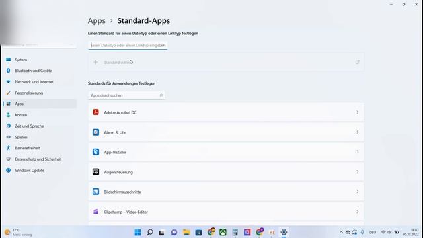This screenshot has height=238, width=423.
Task: Open File Explorer from taskbar
Action: pos(186,232)
